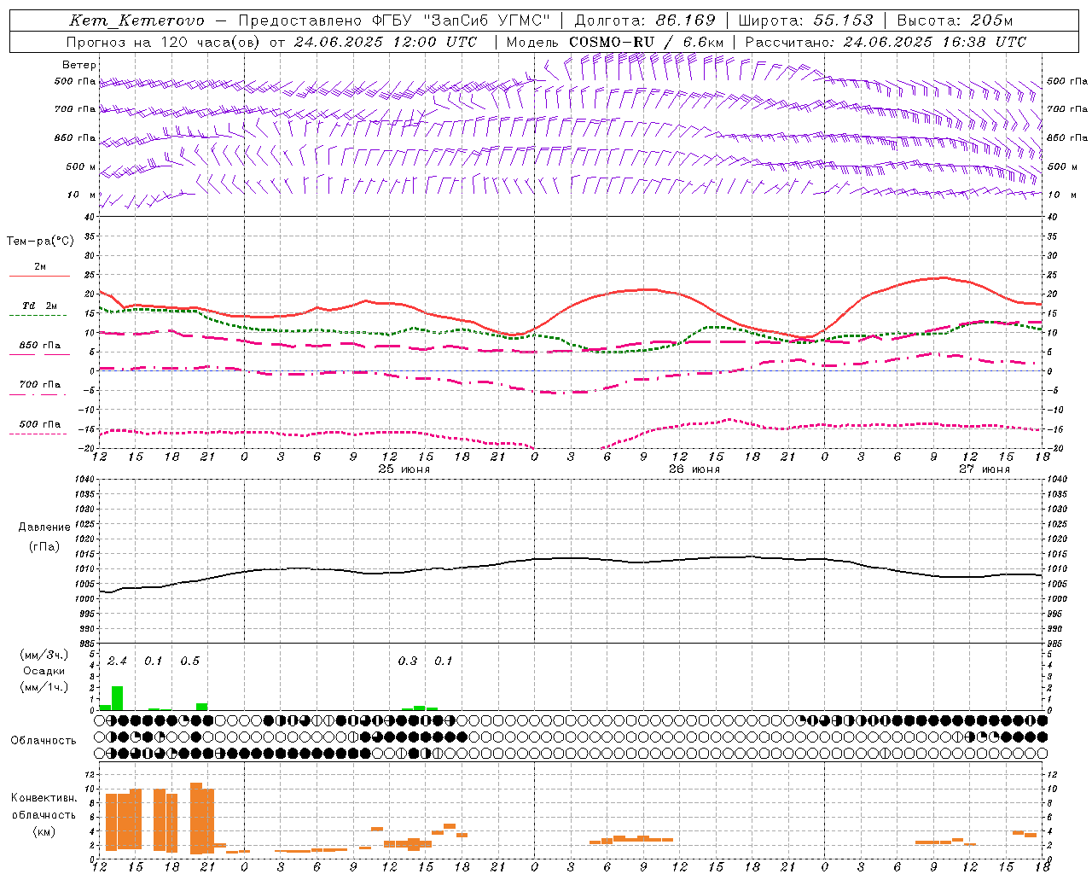Click the (мм/3ч.) unit label
This screenshot has height=874, width=1092.
(44, 655)
